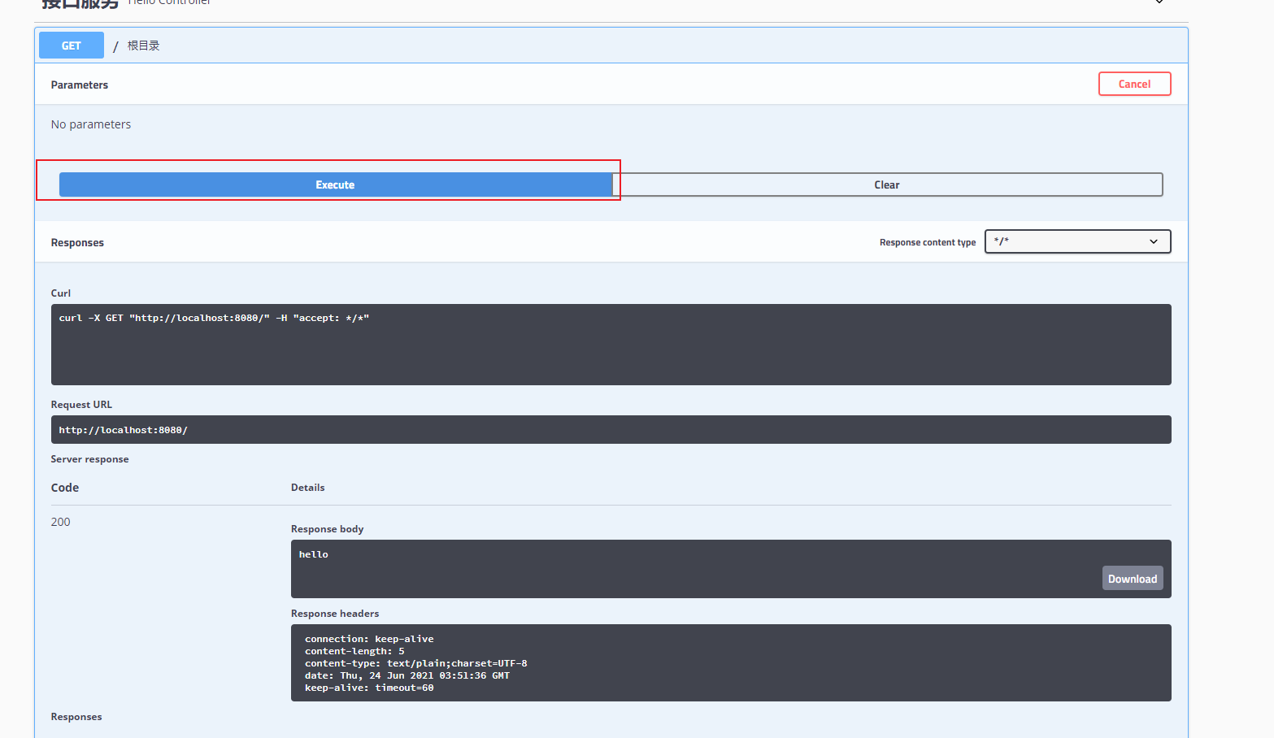Collapse the Hello Controller section chevron
Viewport: 1274px width, 738px height.
[x=1159, y=2]
